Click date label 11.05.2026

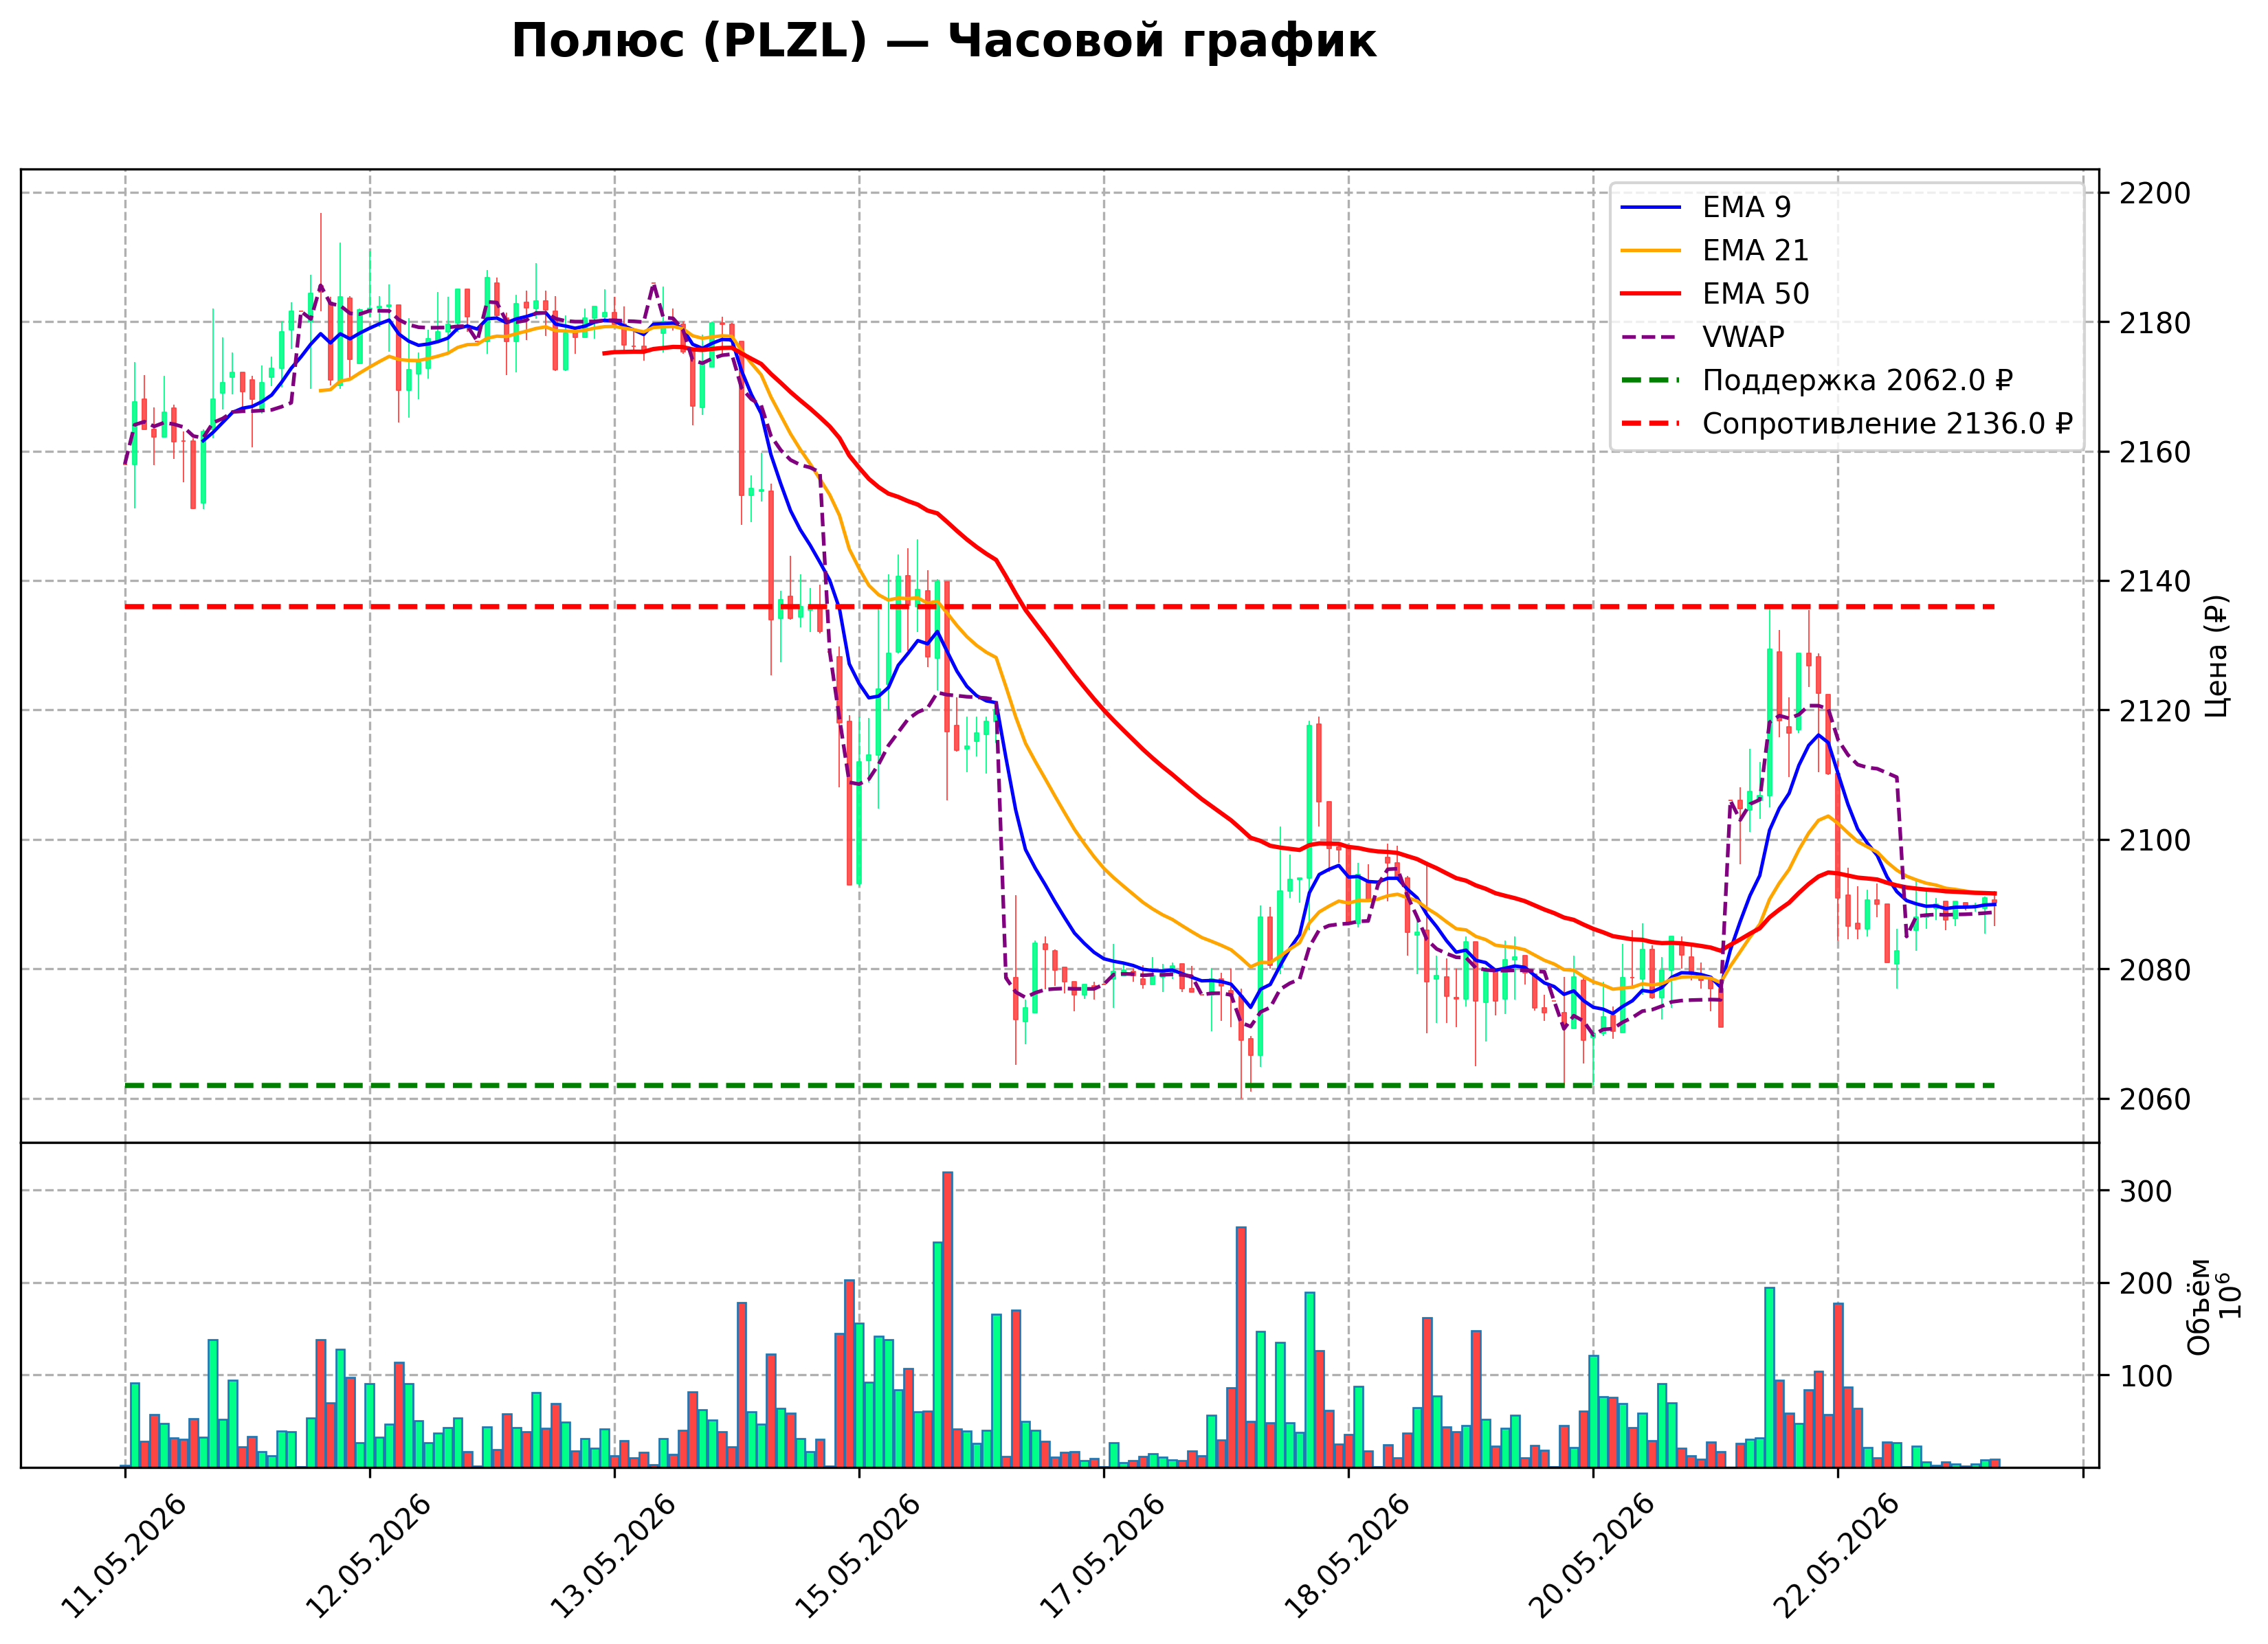pyautogui.click(x=124, y=1556)
